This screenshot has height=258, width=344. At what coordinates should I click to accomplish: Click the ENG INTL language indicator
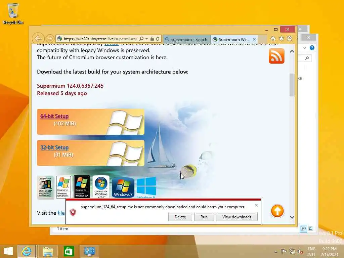click(x=311, y=251)
